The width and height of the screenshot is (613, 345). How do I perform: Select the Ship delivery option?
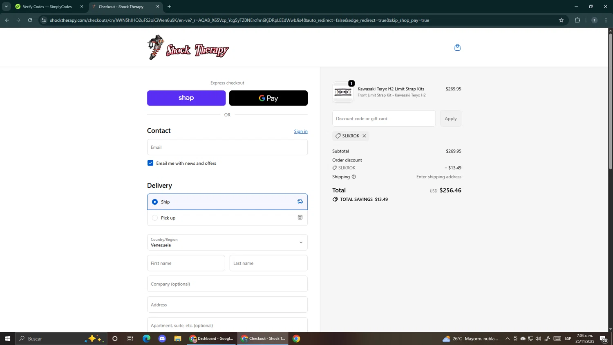coord(227,202)
